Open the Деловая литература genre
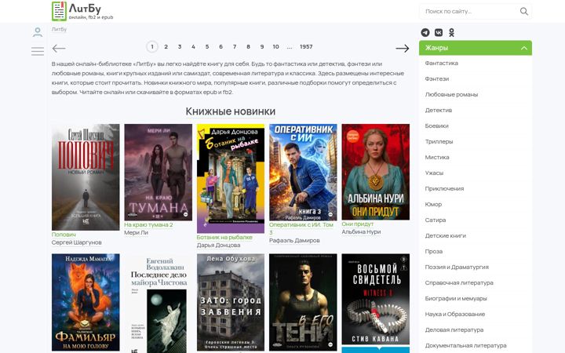Viewport: 565px width, 353px height. [x=454, y=329]
